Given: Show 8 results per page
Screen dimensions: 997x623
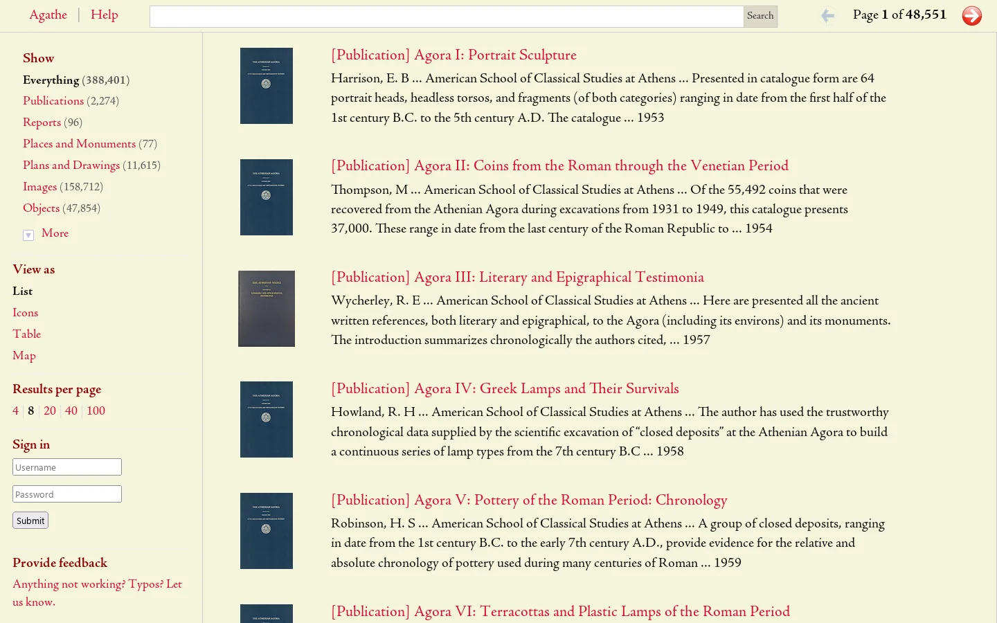Looking at the screenshot, I should click(31, 411).
